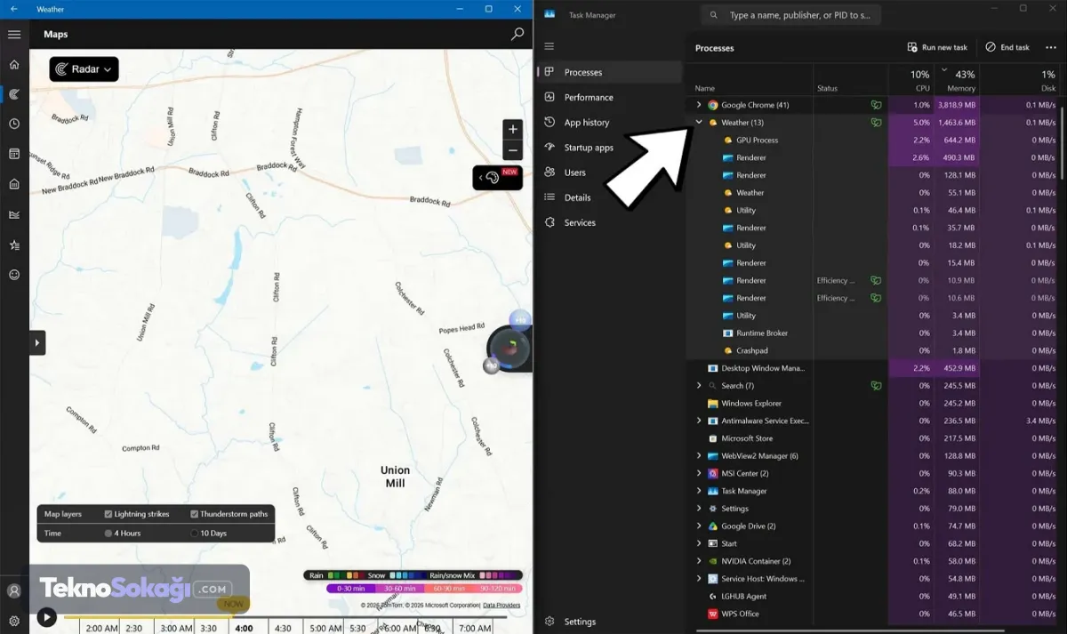Open Task Manager more options ellipsis
This screenshot has height=634, width=1067.
coord(1051,47)
